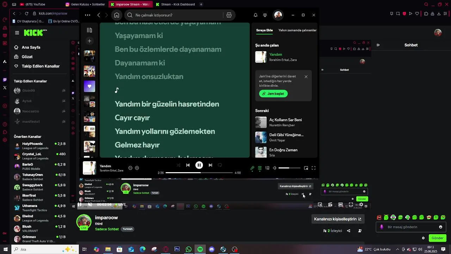Open Spotify browse icon in search bar
This screenshot has height=254, width=451.
(x=229, y=15)
